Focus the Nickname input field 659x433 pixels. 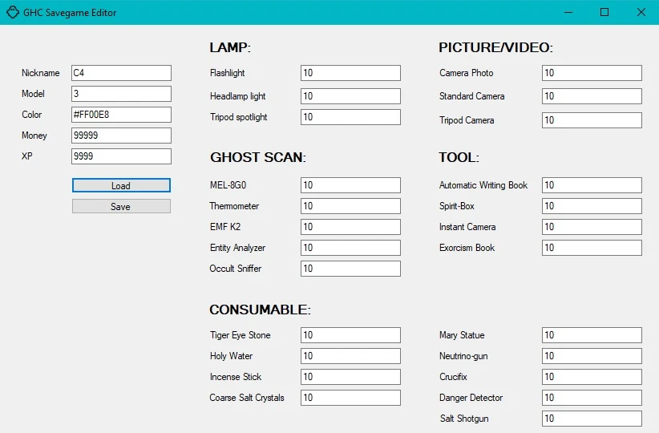coord(121,73)
